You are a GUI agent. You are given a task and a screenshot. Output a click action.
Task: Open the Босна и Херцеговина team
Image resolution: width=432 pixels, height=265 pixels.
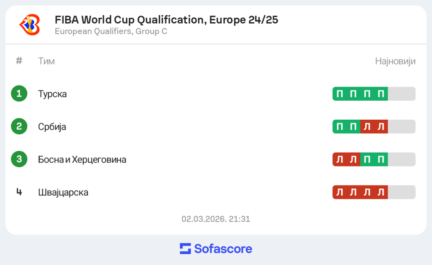coord(82,160)
